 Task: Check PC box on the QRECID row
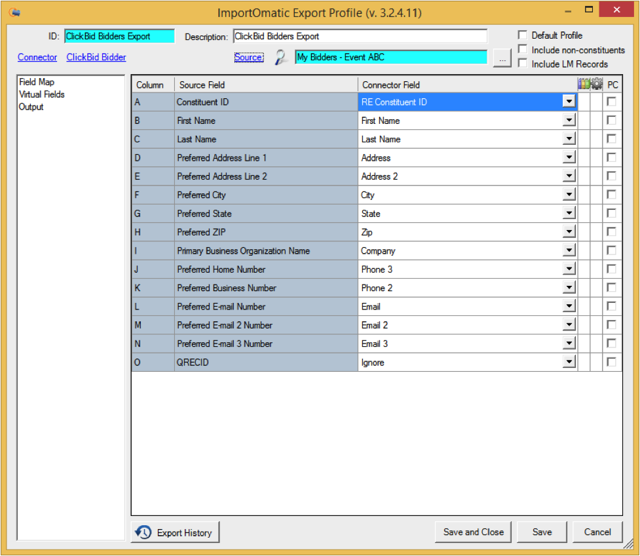pos(611,362)
